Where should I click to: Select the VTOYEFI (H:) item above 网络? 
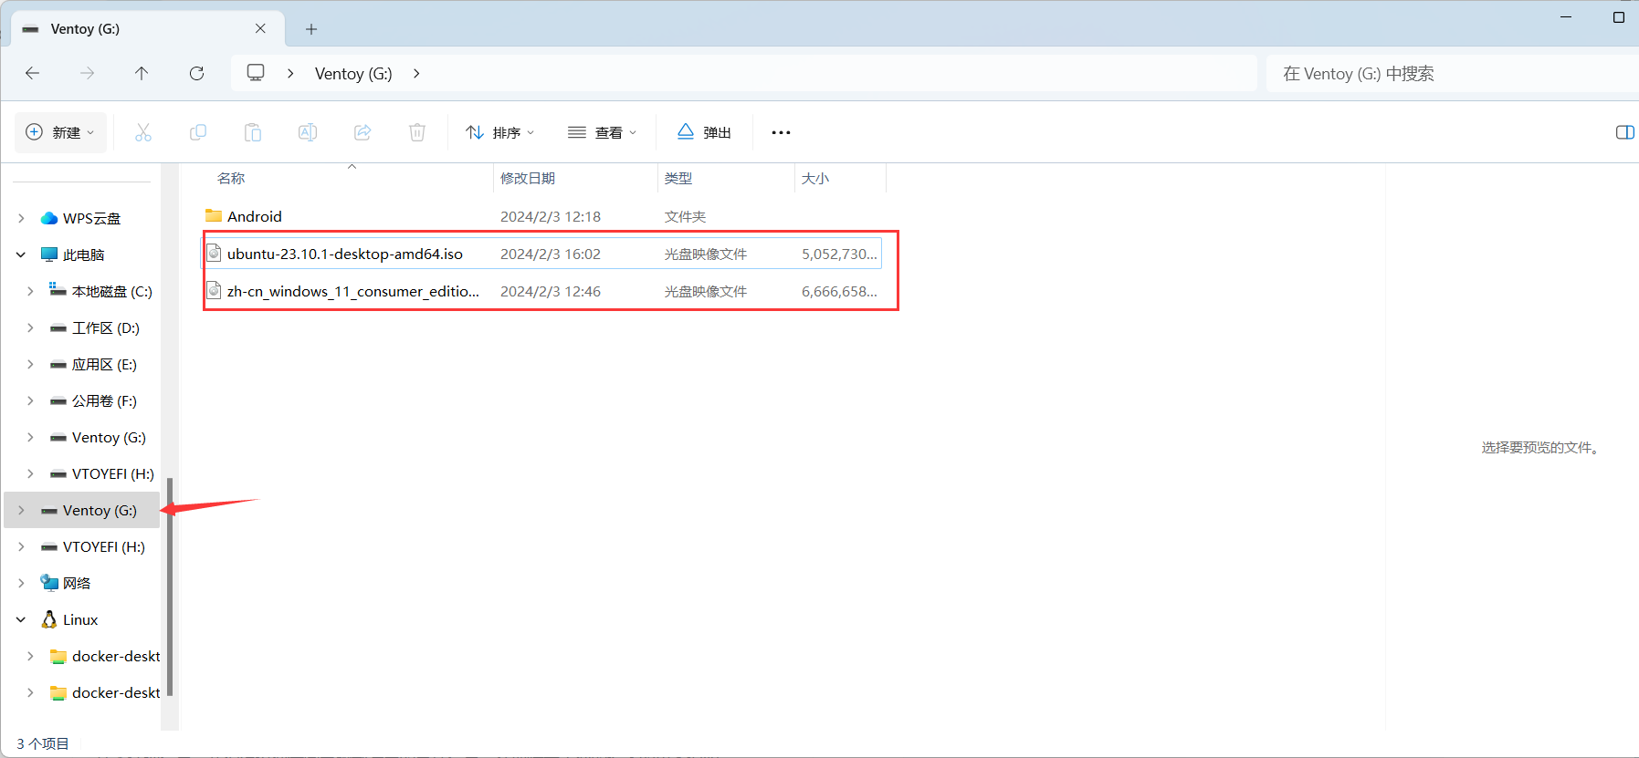pyautogui.click(x=103, y=546)
